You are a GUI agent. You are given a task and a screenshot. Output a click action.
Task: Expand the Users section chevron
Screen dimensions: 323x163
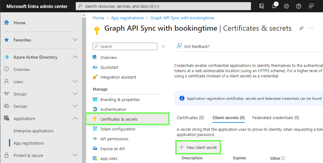75,82
